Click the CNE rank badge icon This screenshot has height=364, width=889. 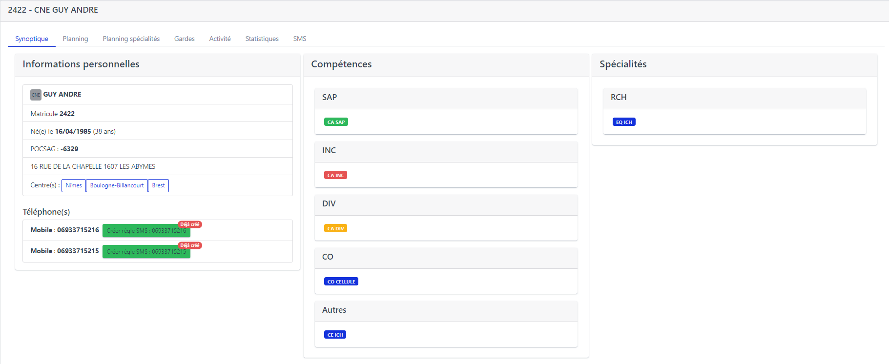(x=36, y=95)
